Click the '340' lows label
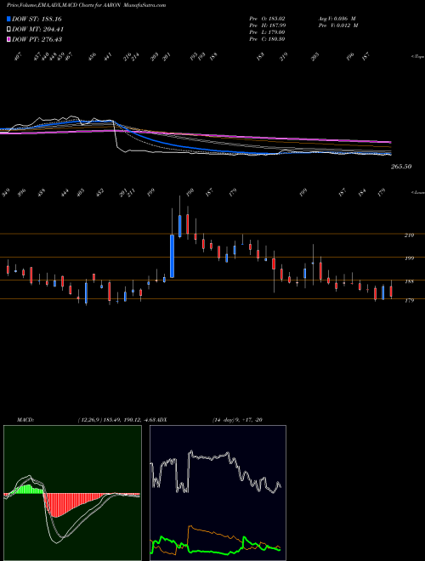The width and height of the screenshot is (425, 561). click(6, 194)
